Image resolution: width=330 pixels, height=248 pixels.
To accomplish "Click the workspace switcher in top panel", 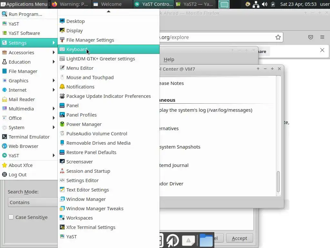I will pyautogui.click(x=224, y=4).
